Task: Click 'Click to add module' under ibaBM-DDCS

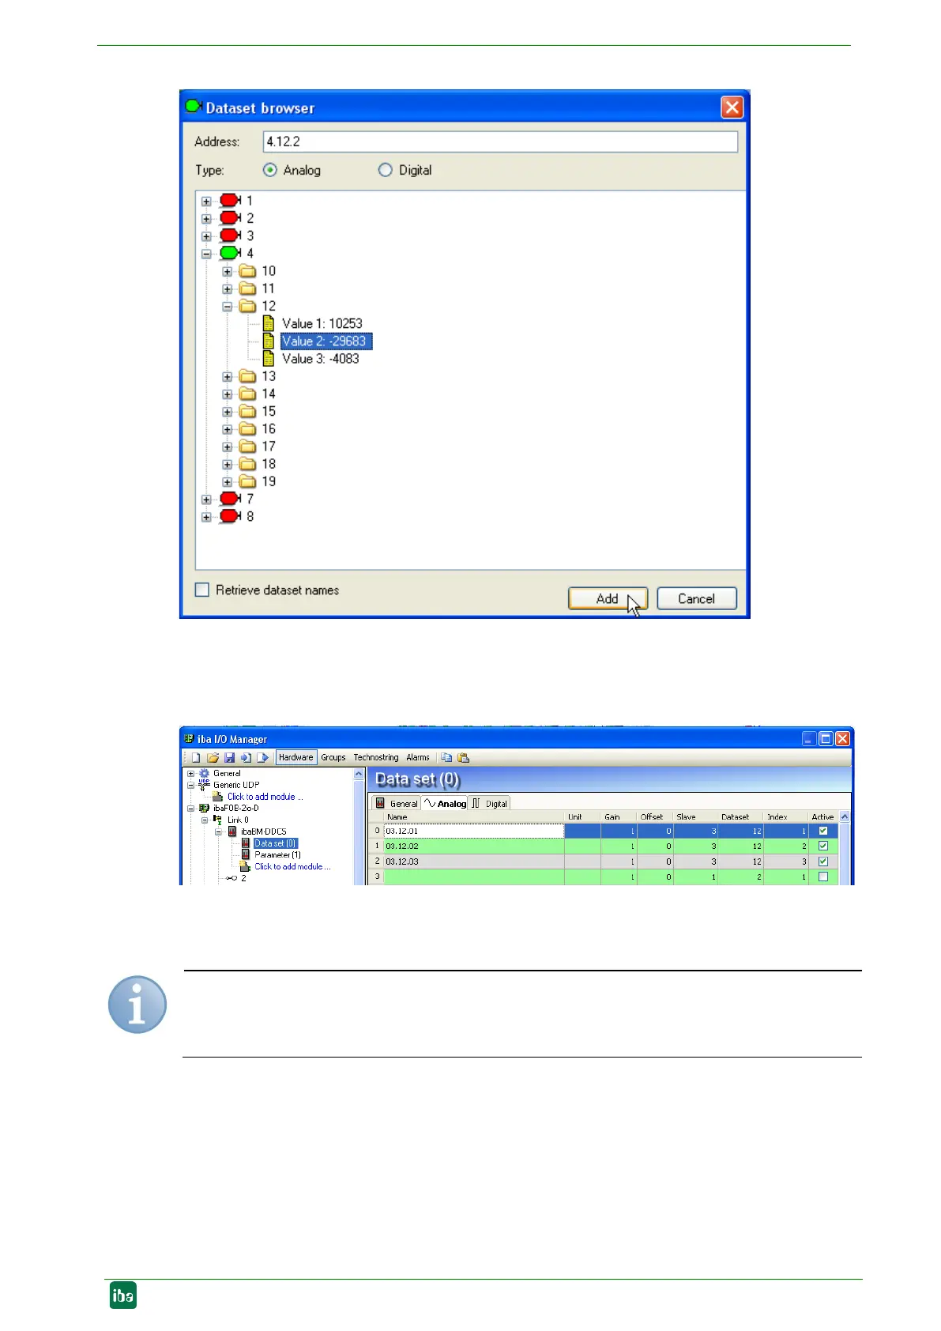Action: [x=292, y=866]
